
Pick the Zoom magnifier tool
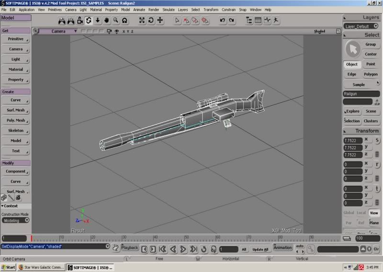coord(115,20)
